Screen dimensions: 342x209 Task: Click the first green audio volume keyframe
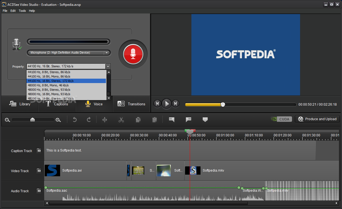46,188
